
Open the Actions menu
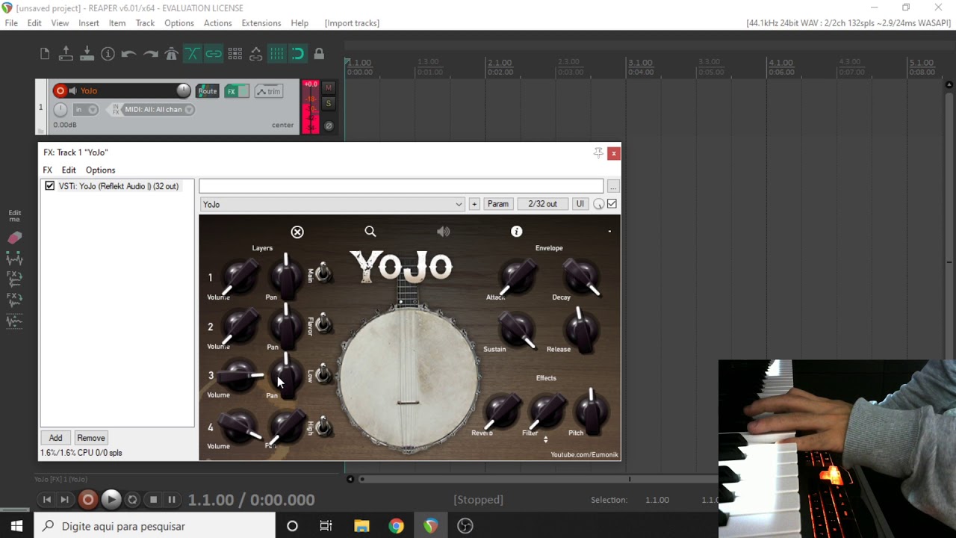pos(217,23)
